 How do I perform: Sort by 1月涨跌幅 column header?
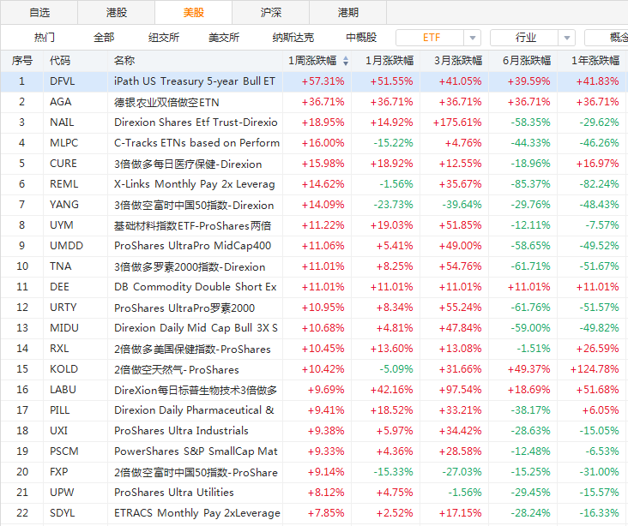pos(389,61)
